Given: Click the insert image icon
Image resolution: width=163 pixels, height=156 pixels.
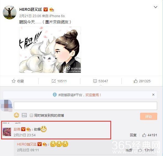Looking at the screenshot, I should (24, 115).
